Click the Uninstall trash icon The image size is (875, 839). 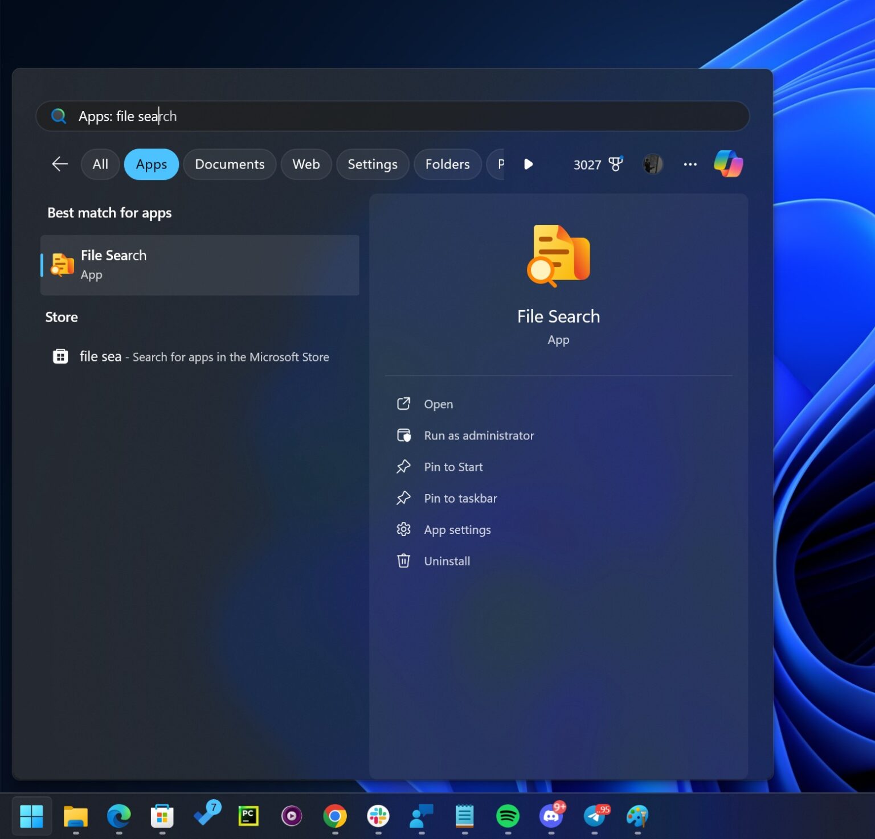pos(404,561)
